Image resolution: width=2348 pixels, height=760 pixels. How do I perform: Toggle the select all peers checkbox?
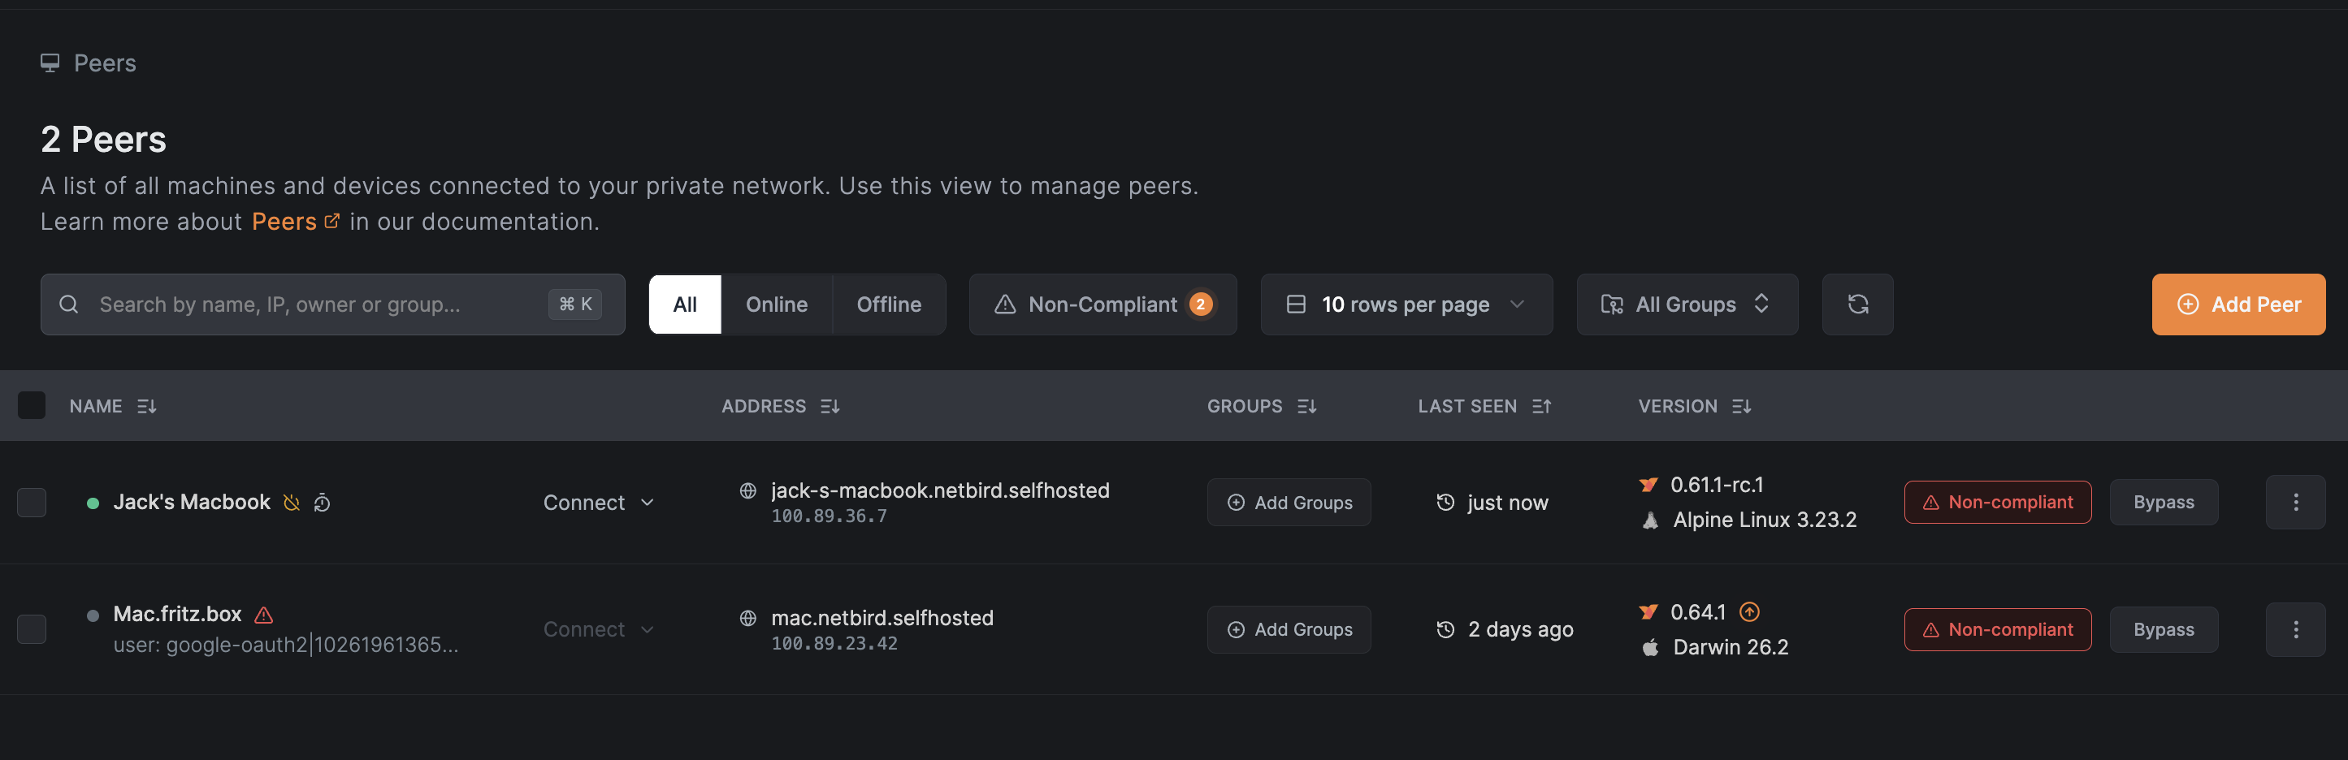tap(32, 405)
